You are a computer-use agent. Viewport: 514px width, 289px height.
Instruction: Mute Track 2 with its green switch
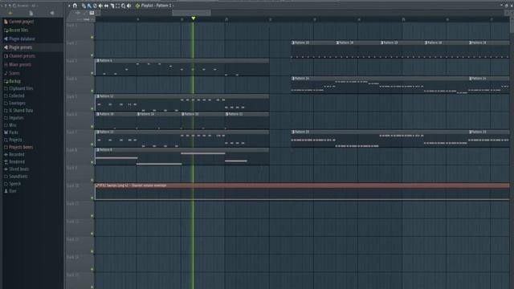click(x=92, y=55)
